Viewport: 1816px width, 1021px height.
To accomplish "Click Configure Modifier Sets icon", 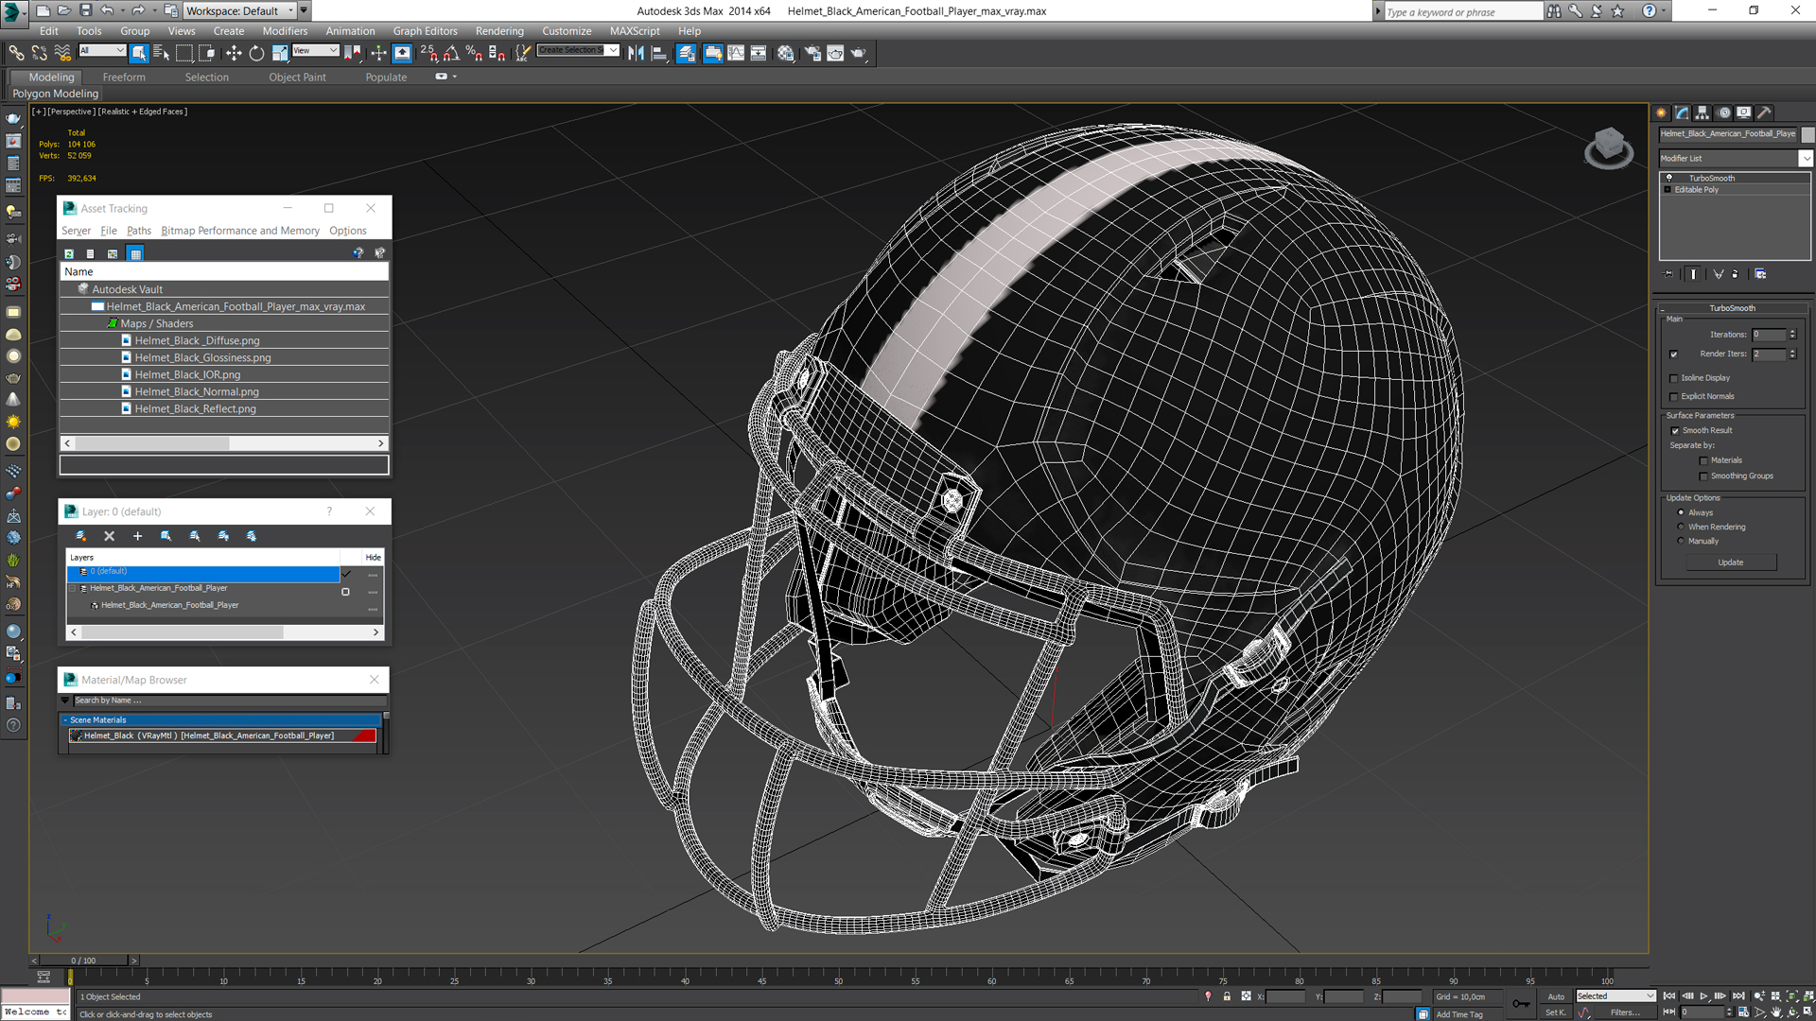I will [1760, 274].
